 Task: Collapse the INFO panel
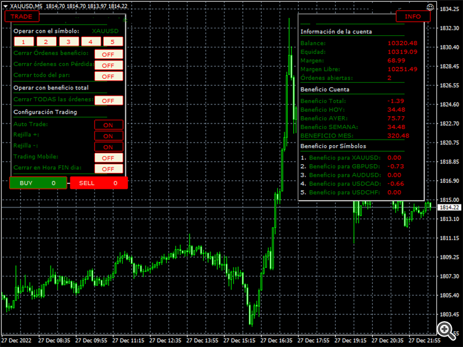point(413,17)
